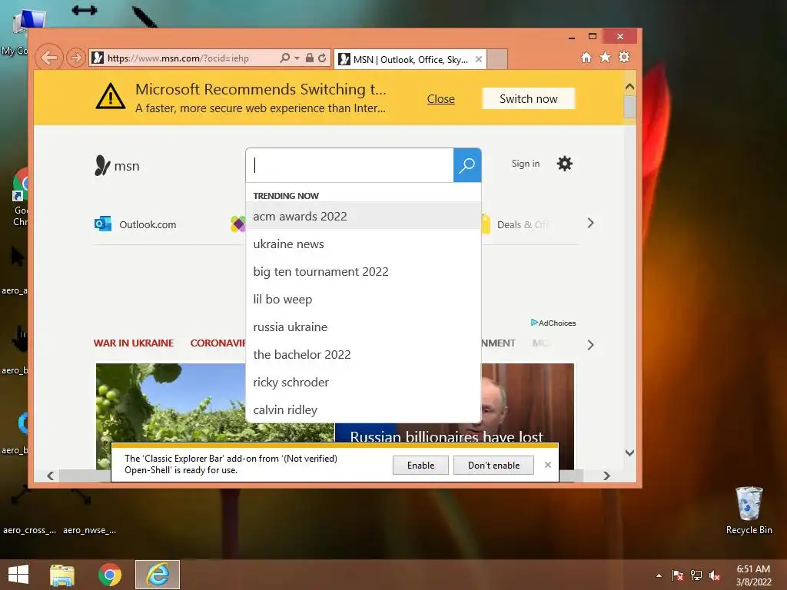This screenshot has height=590, width=787.
Task: Click the AdChoices link
Action: 553,323
